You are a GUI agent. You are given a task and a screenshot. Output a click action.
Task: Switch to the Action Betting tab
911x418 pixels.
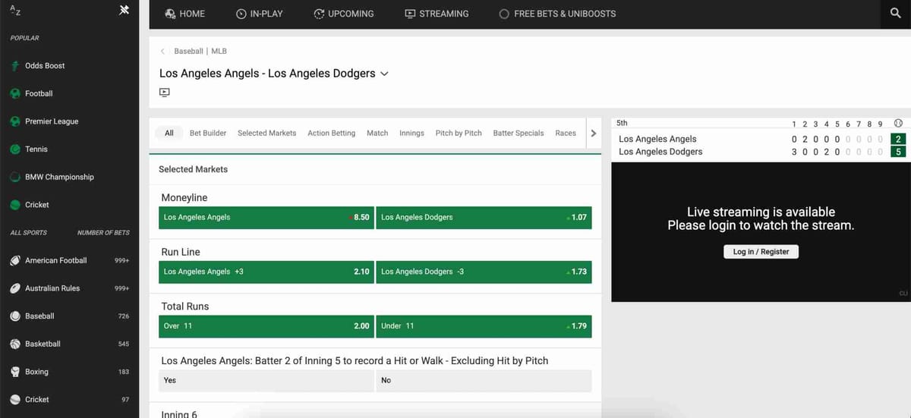[x=331, y=133]
